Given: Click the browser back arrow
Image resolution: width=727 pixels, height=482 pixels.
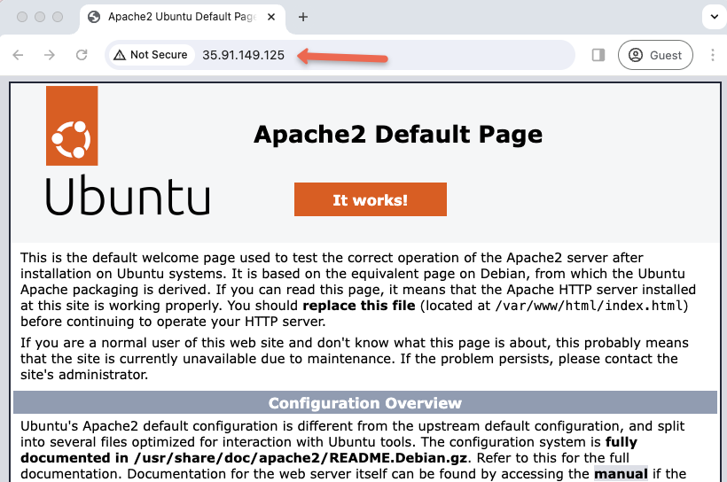Looking at the screenshot, I should (18, 55).
